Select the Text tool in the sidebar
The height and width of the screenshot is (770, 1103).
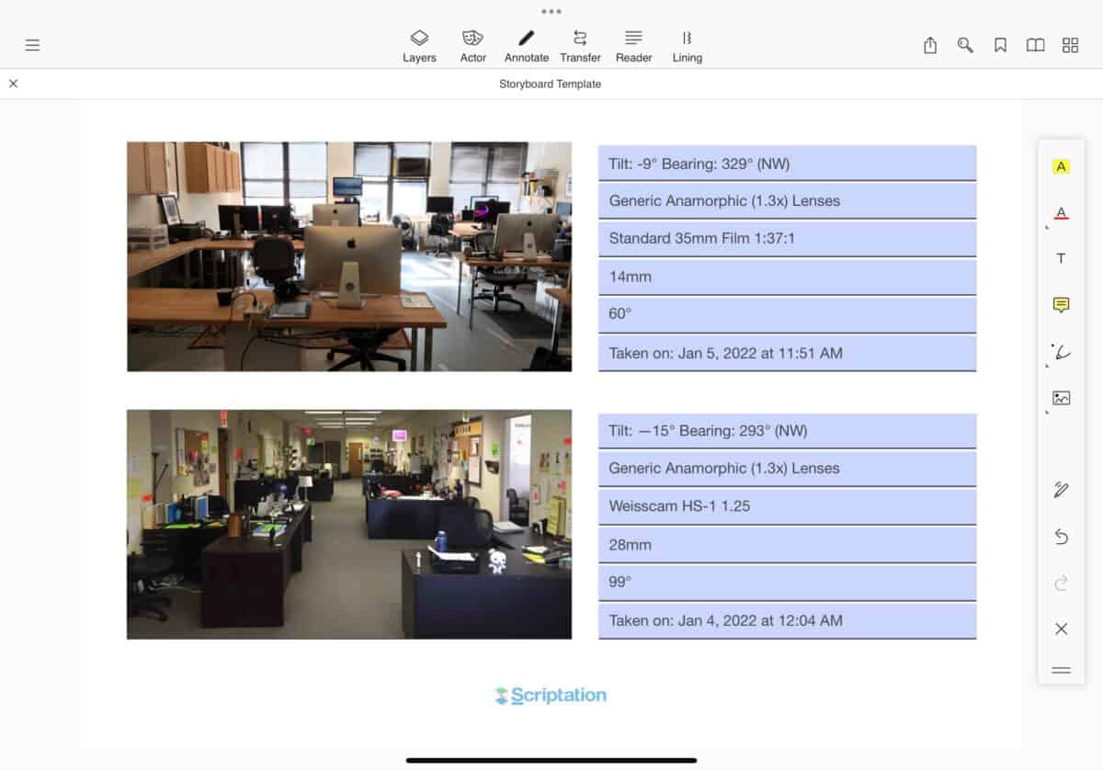[x=1061, y=258]
